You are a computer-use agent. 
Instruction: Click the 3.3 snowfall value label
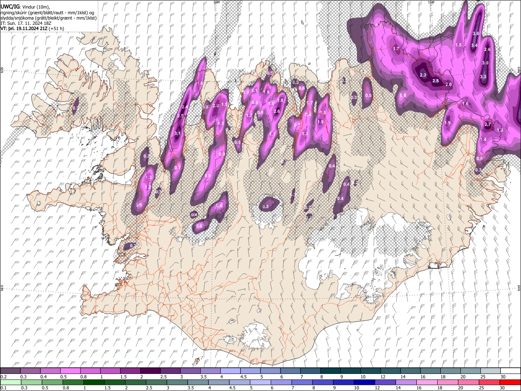pyautogui.click(x=483, y=77)
